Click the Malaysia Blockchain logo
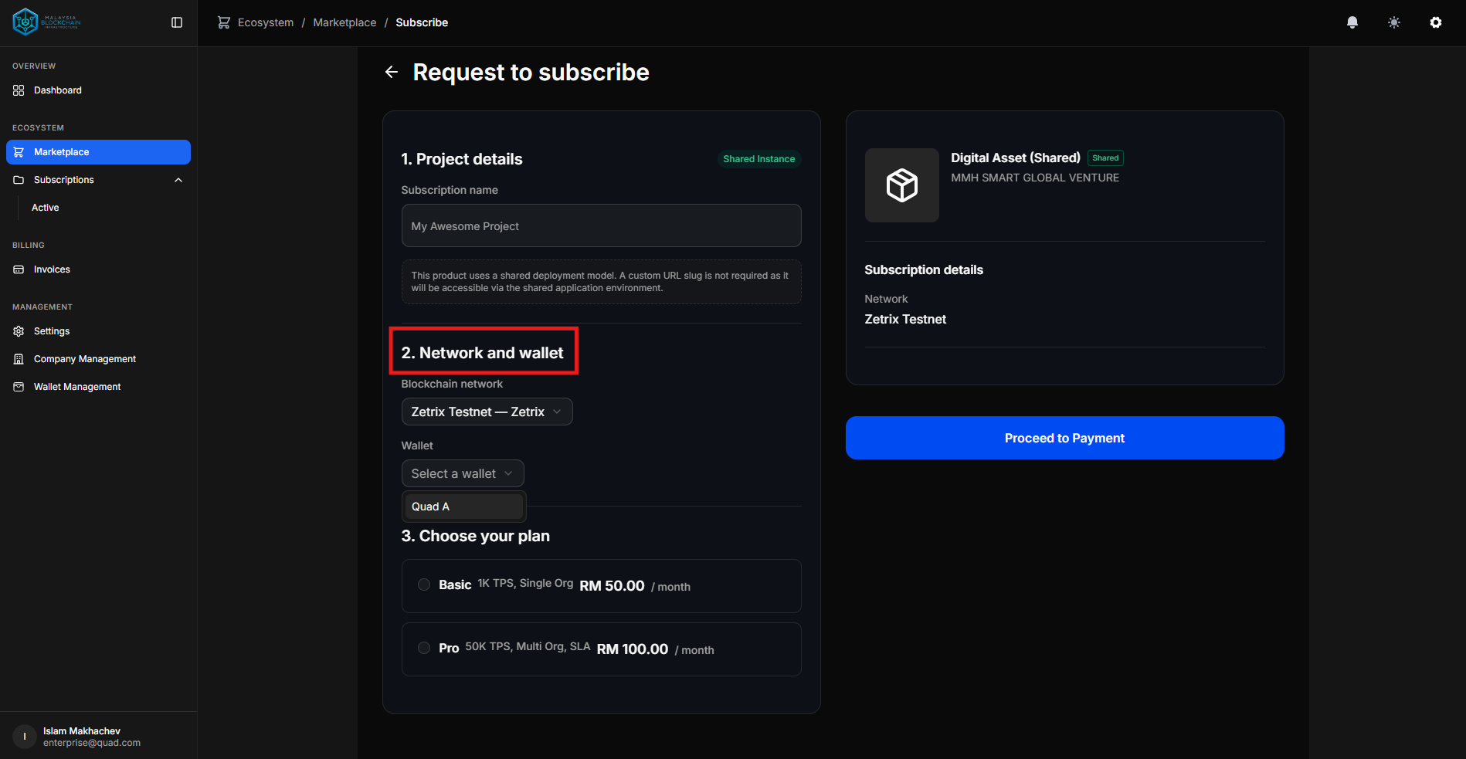 [46, 22]
